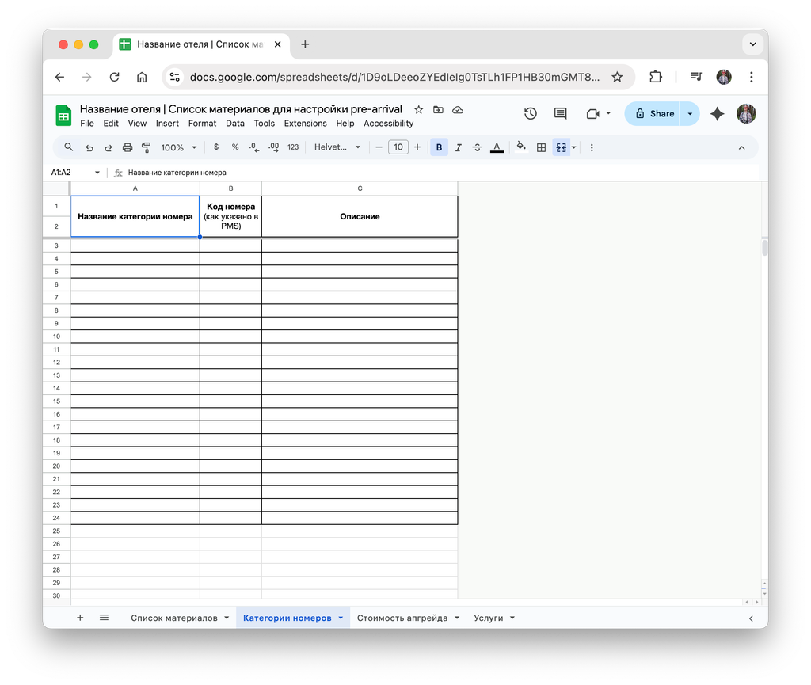Switch to Список материалов sheet tab
The image size is (811, 685).
(x=173, y=618)
